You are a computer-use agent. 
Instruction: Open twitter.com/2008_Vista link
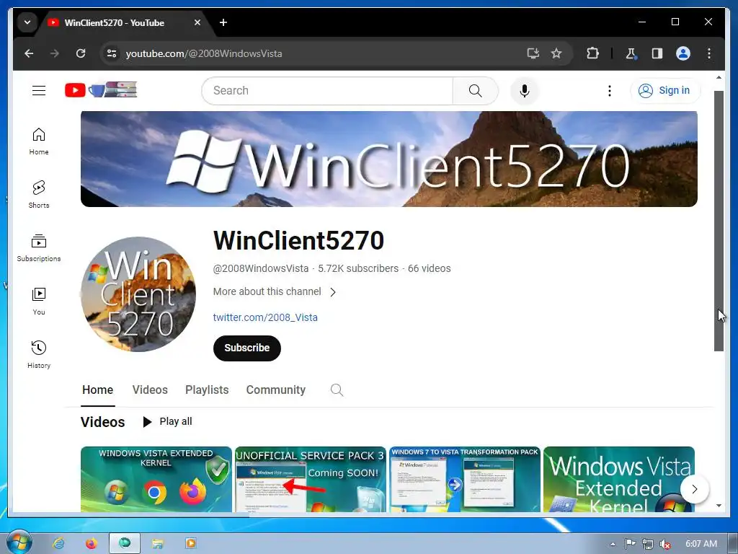(x=265, y=317)
